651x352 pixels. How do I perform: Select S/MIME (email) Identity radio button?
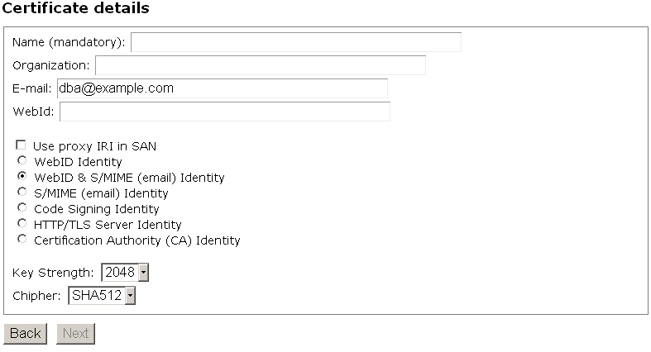point(22,193)
